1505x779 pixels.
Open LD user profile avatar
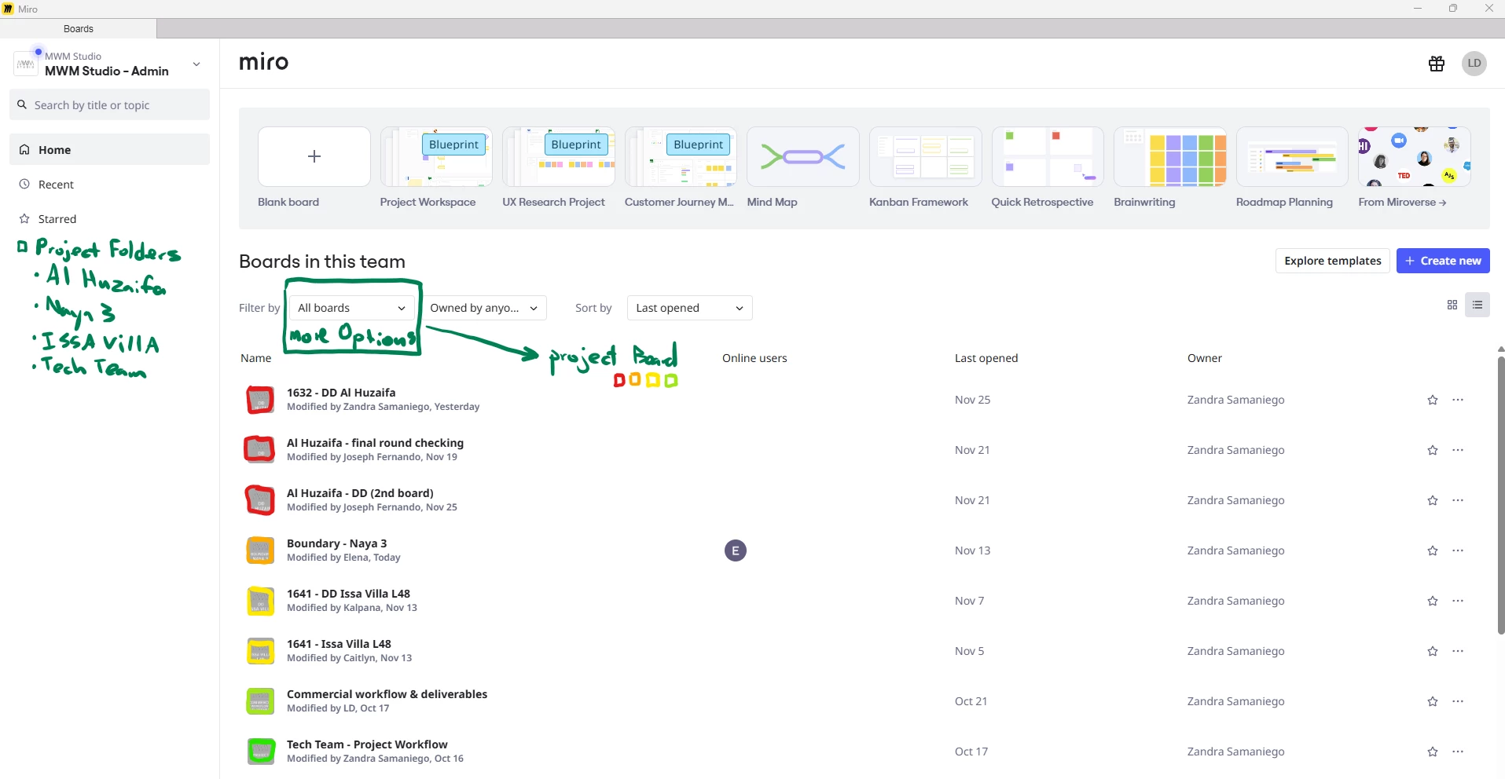[x=1474, y=64]
